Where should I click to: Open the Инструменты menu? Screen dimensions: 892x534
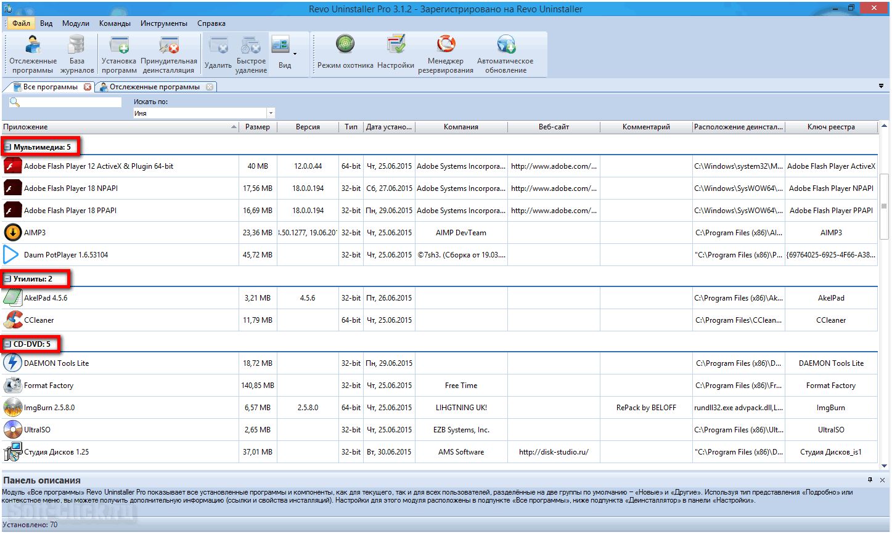click(x=163, y=23)
